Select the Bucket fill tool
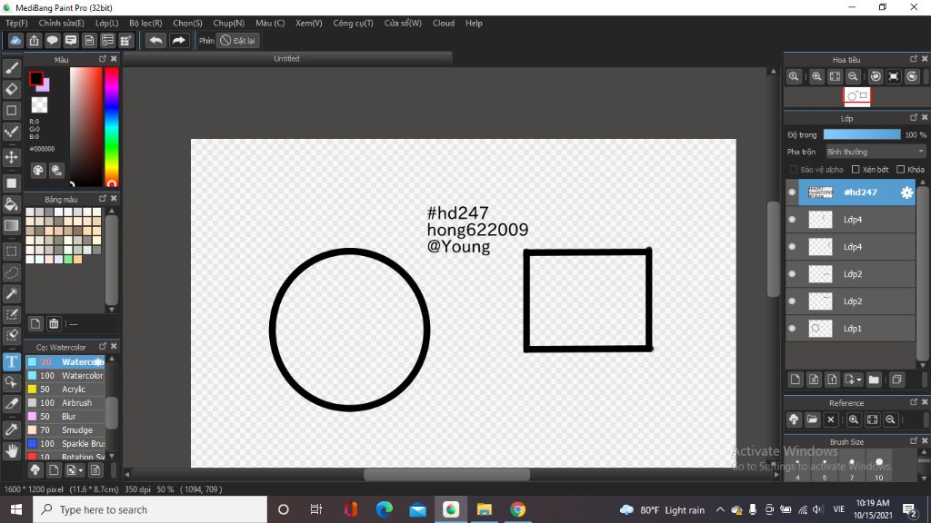931x523 pixels. (11, 204)
